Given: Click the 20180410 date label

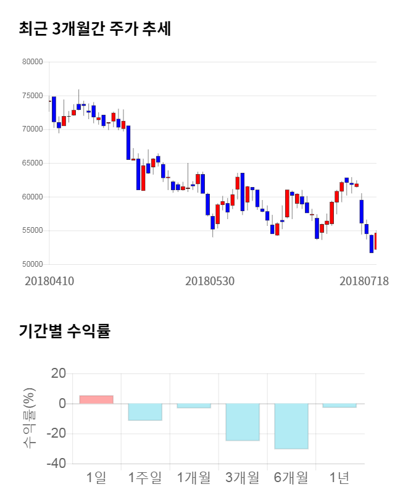Looking at the screenshot, I should 49,281.
